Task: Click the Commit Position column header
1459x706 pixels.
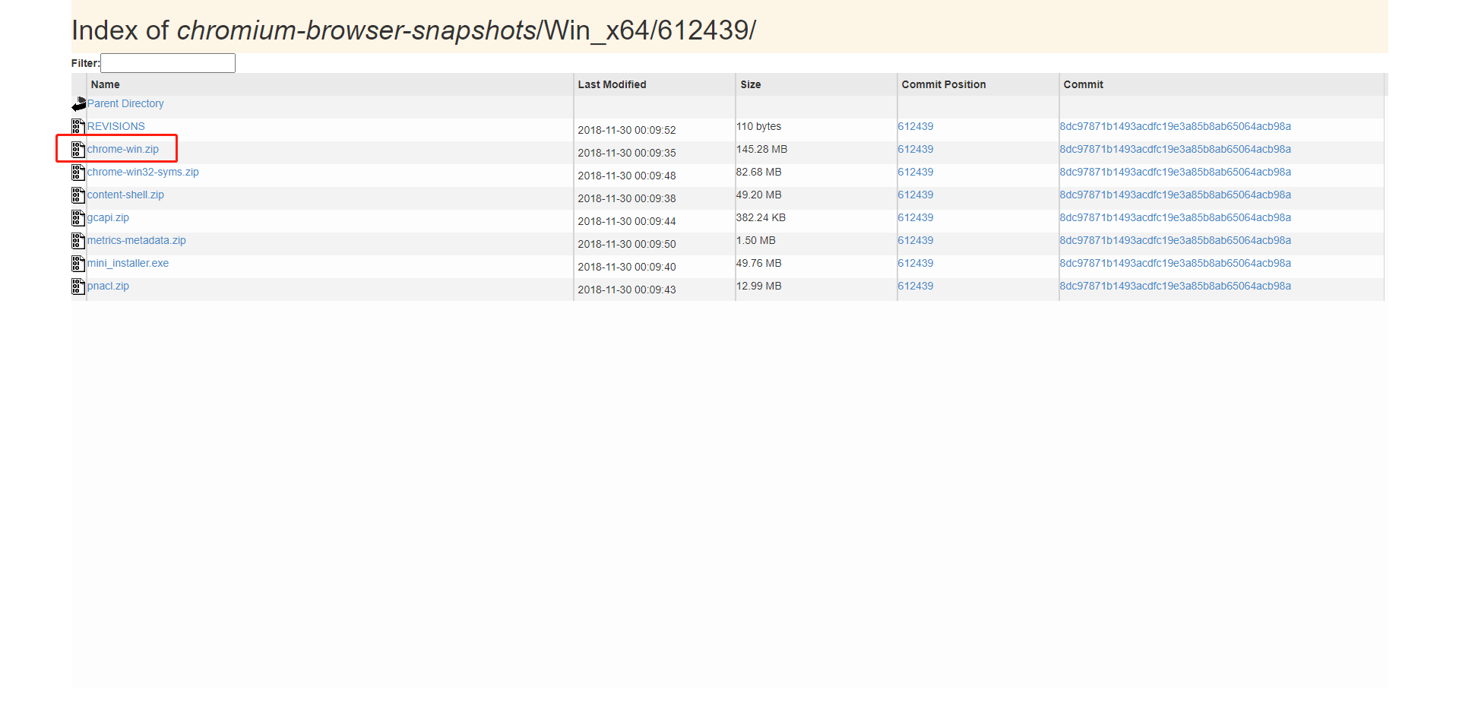Action: coord(944,85)
